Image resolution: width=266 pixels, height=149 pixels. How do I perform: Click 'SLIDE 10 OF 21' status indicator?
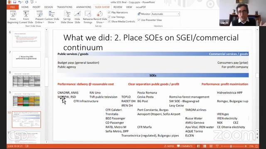pos(15,146)
